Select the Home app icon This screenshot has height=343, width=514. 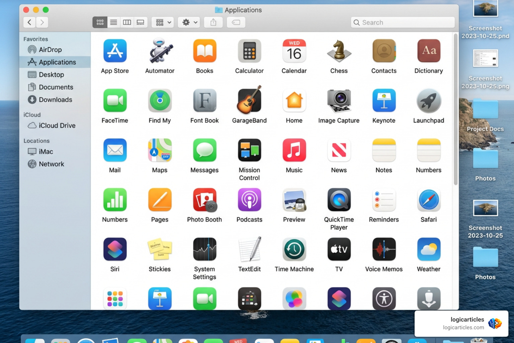point(294,100)
